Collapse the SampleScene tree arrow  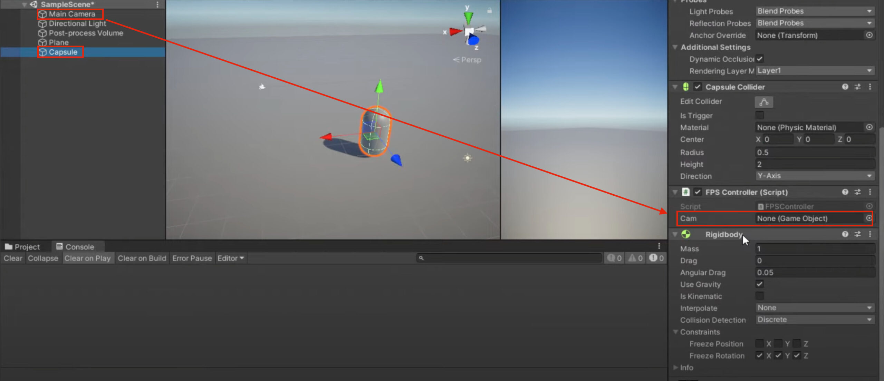pyautogui.click(x=25, y=4)
